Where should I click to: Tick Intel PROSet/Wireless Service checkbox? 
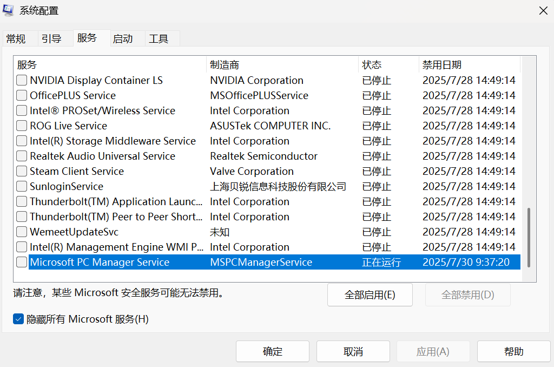(x=22, y=110)
